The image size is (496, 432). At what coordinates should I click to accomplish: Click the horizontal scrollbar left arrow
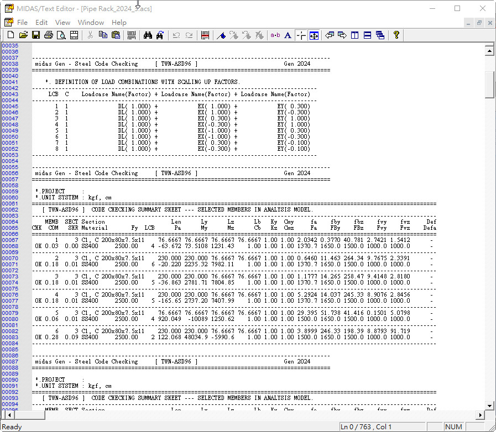tap(9, 415)
